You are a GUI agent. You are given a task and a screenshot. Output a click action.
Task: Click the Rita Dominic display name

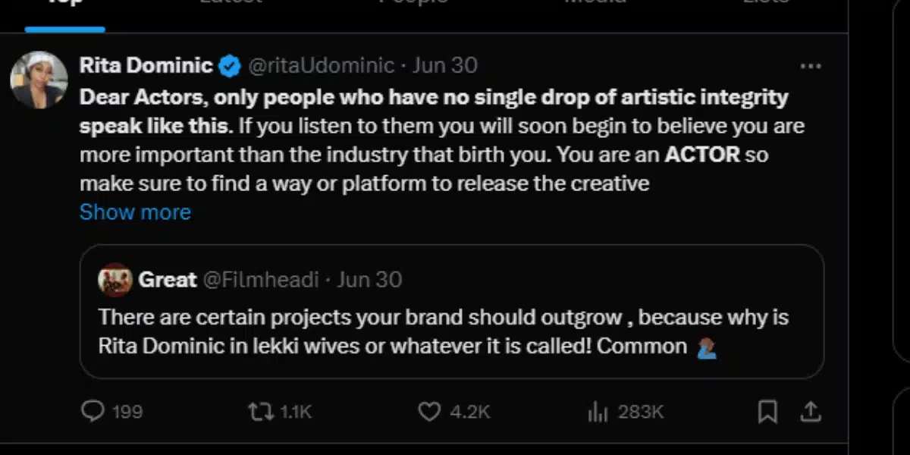[146, 66]
